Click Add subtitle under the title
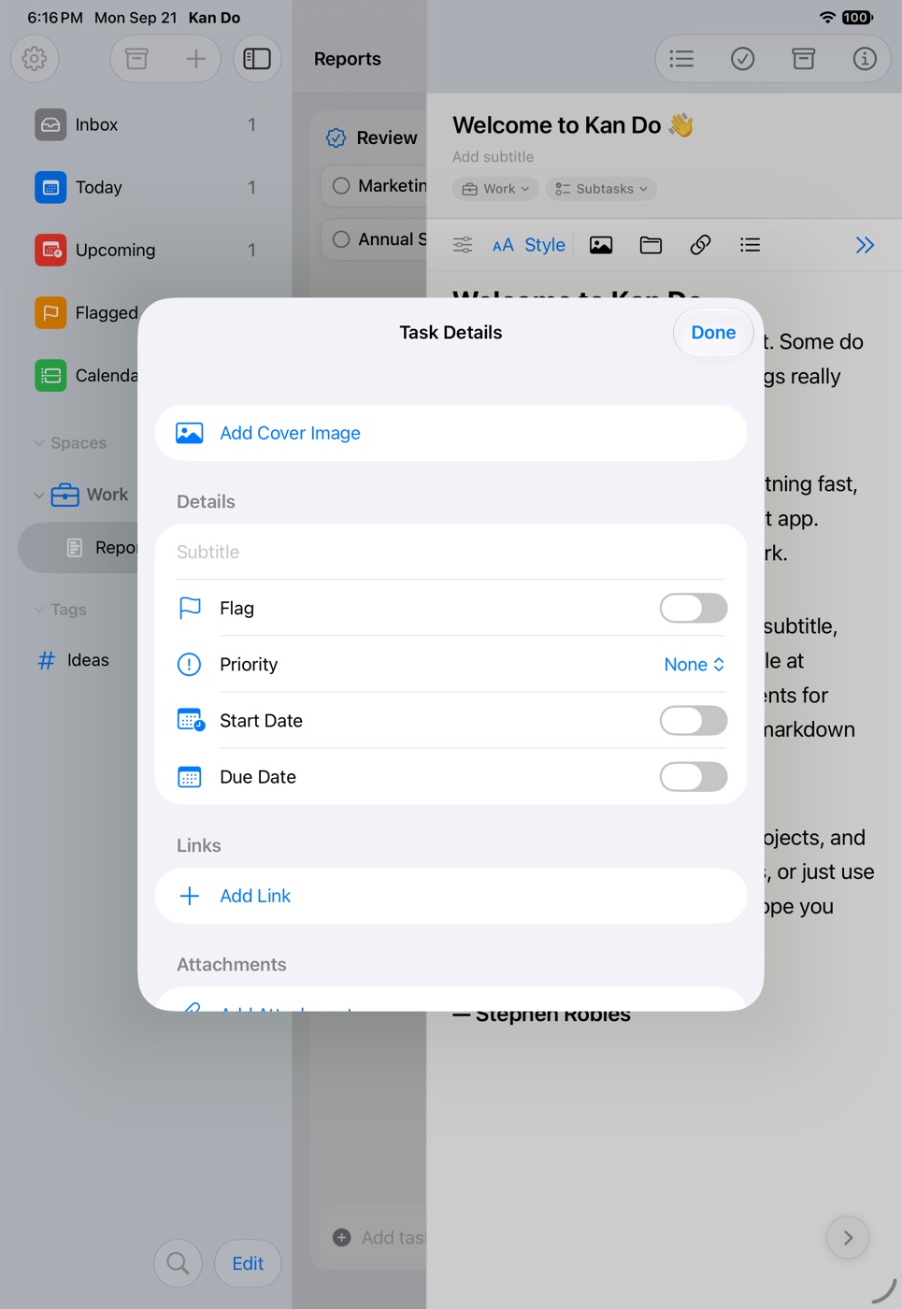Image resolution: width=902 pixels, height=1309 pixels. coord(494,157)
